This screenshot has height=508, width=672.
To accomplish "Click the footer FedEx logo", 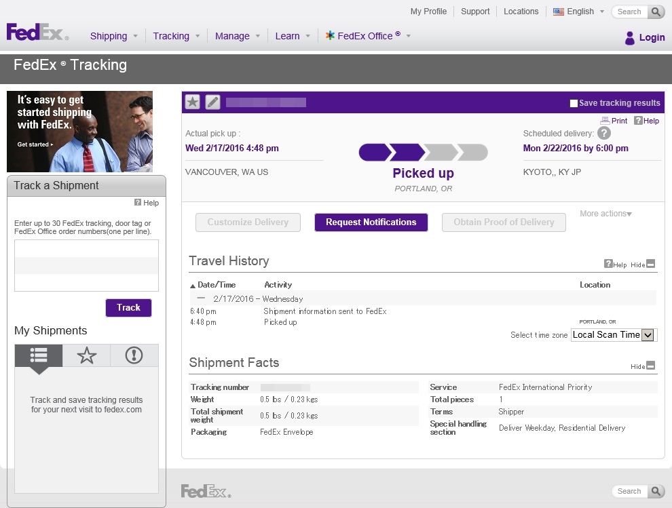I will coord(206,491).
